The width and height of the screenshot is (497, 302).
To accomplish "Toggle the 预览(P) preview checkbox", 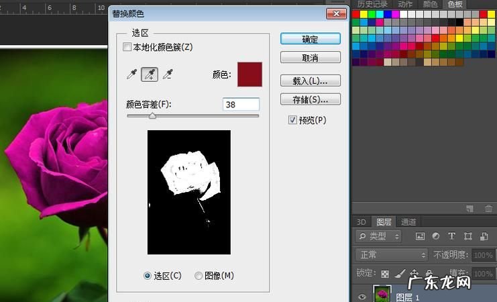I will click(x=292, y=120).
